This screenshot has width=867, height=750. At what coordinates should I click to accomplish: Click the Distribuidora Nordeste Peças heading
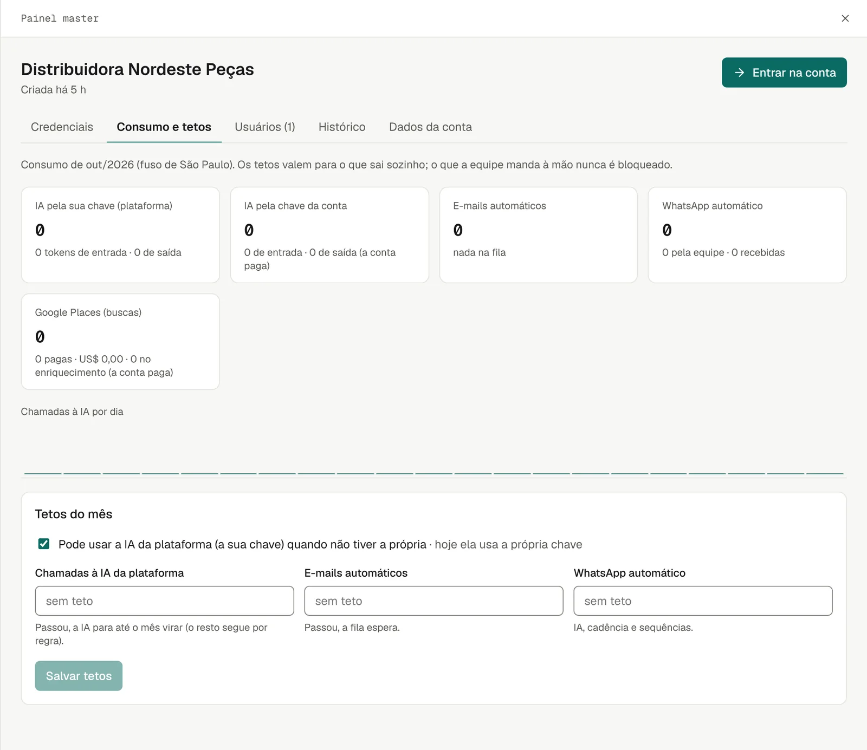(137, 69)
